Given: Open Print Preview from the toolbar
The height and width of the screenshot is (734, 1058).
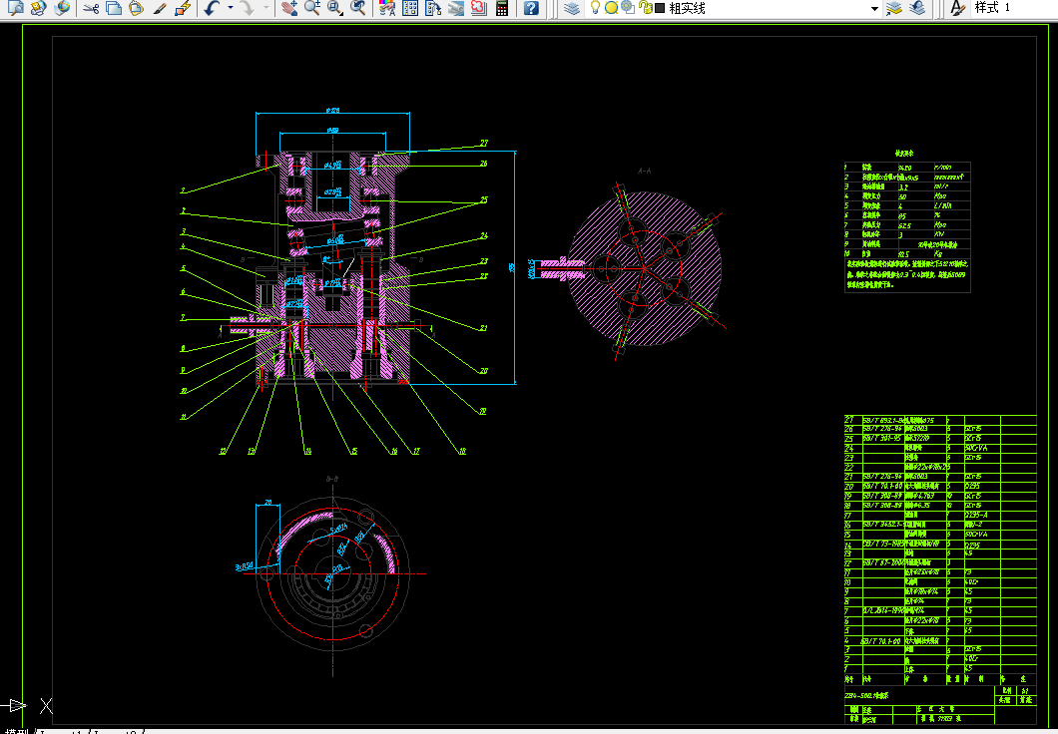Looking at the screenshot, I should 15,8.
